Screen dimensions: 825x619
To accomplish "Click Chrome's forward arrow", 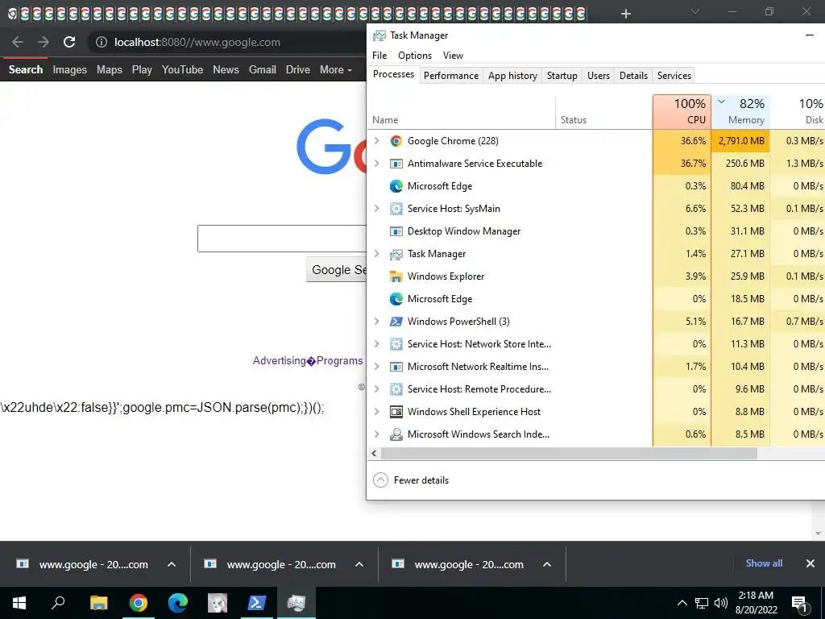I will pos(44,42).
